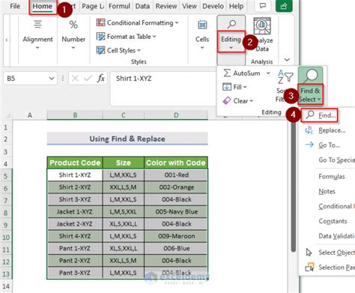
Task: Choose Select Objects from the menu
Action: 330,253
